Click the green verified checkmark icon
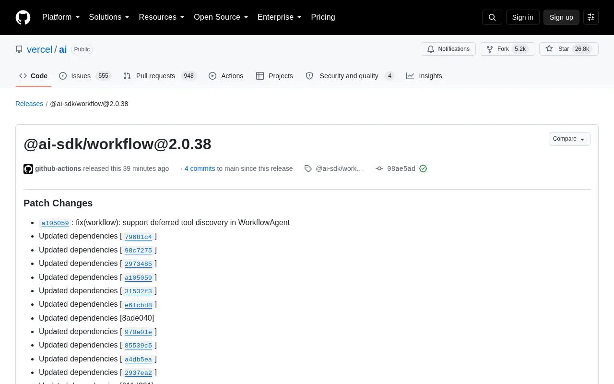Screen dimensions: 614x384 (423, 168)
